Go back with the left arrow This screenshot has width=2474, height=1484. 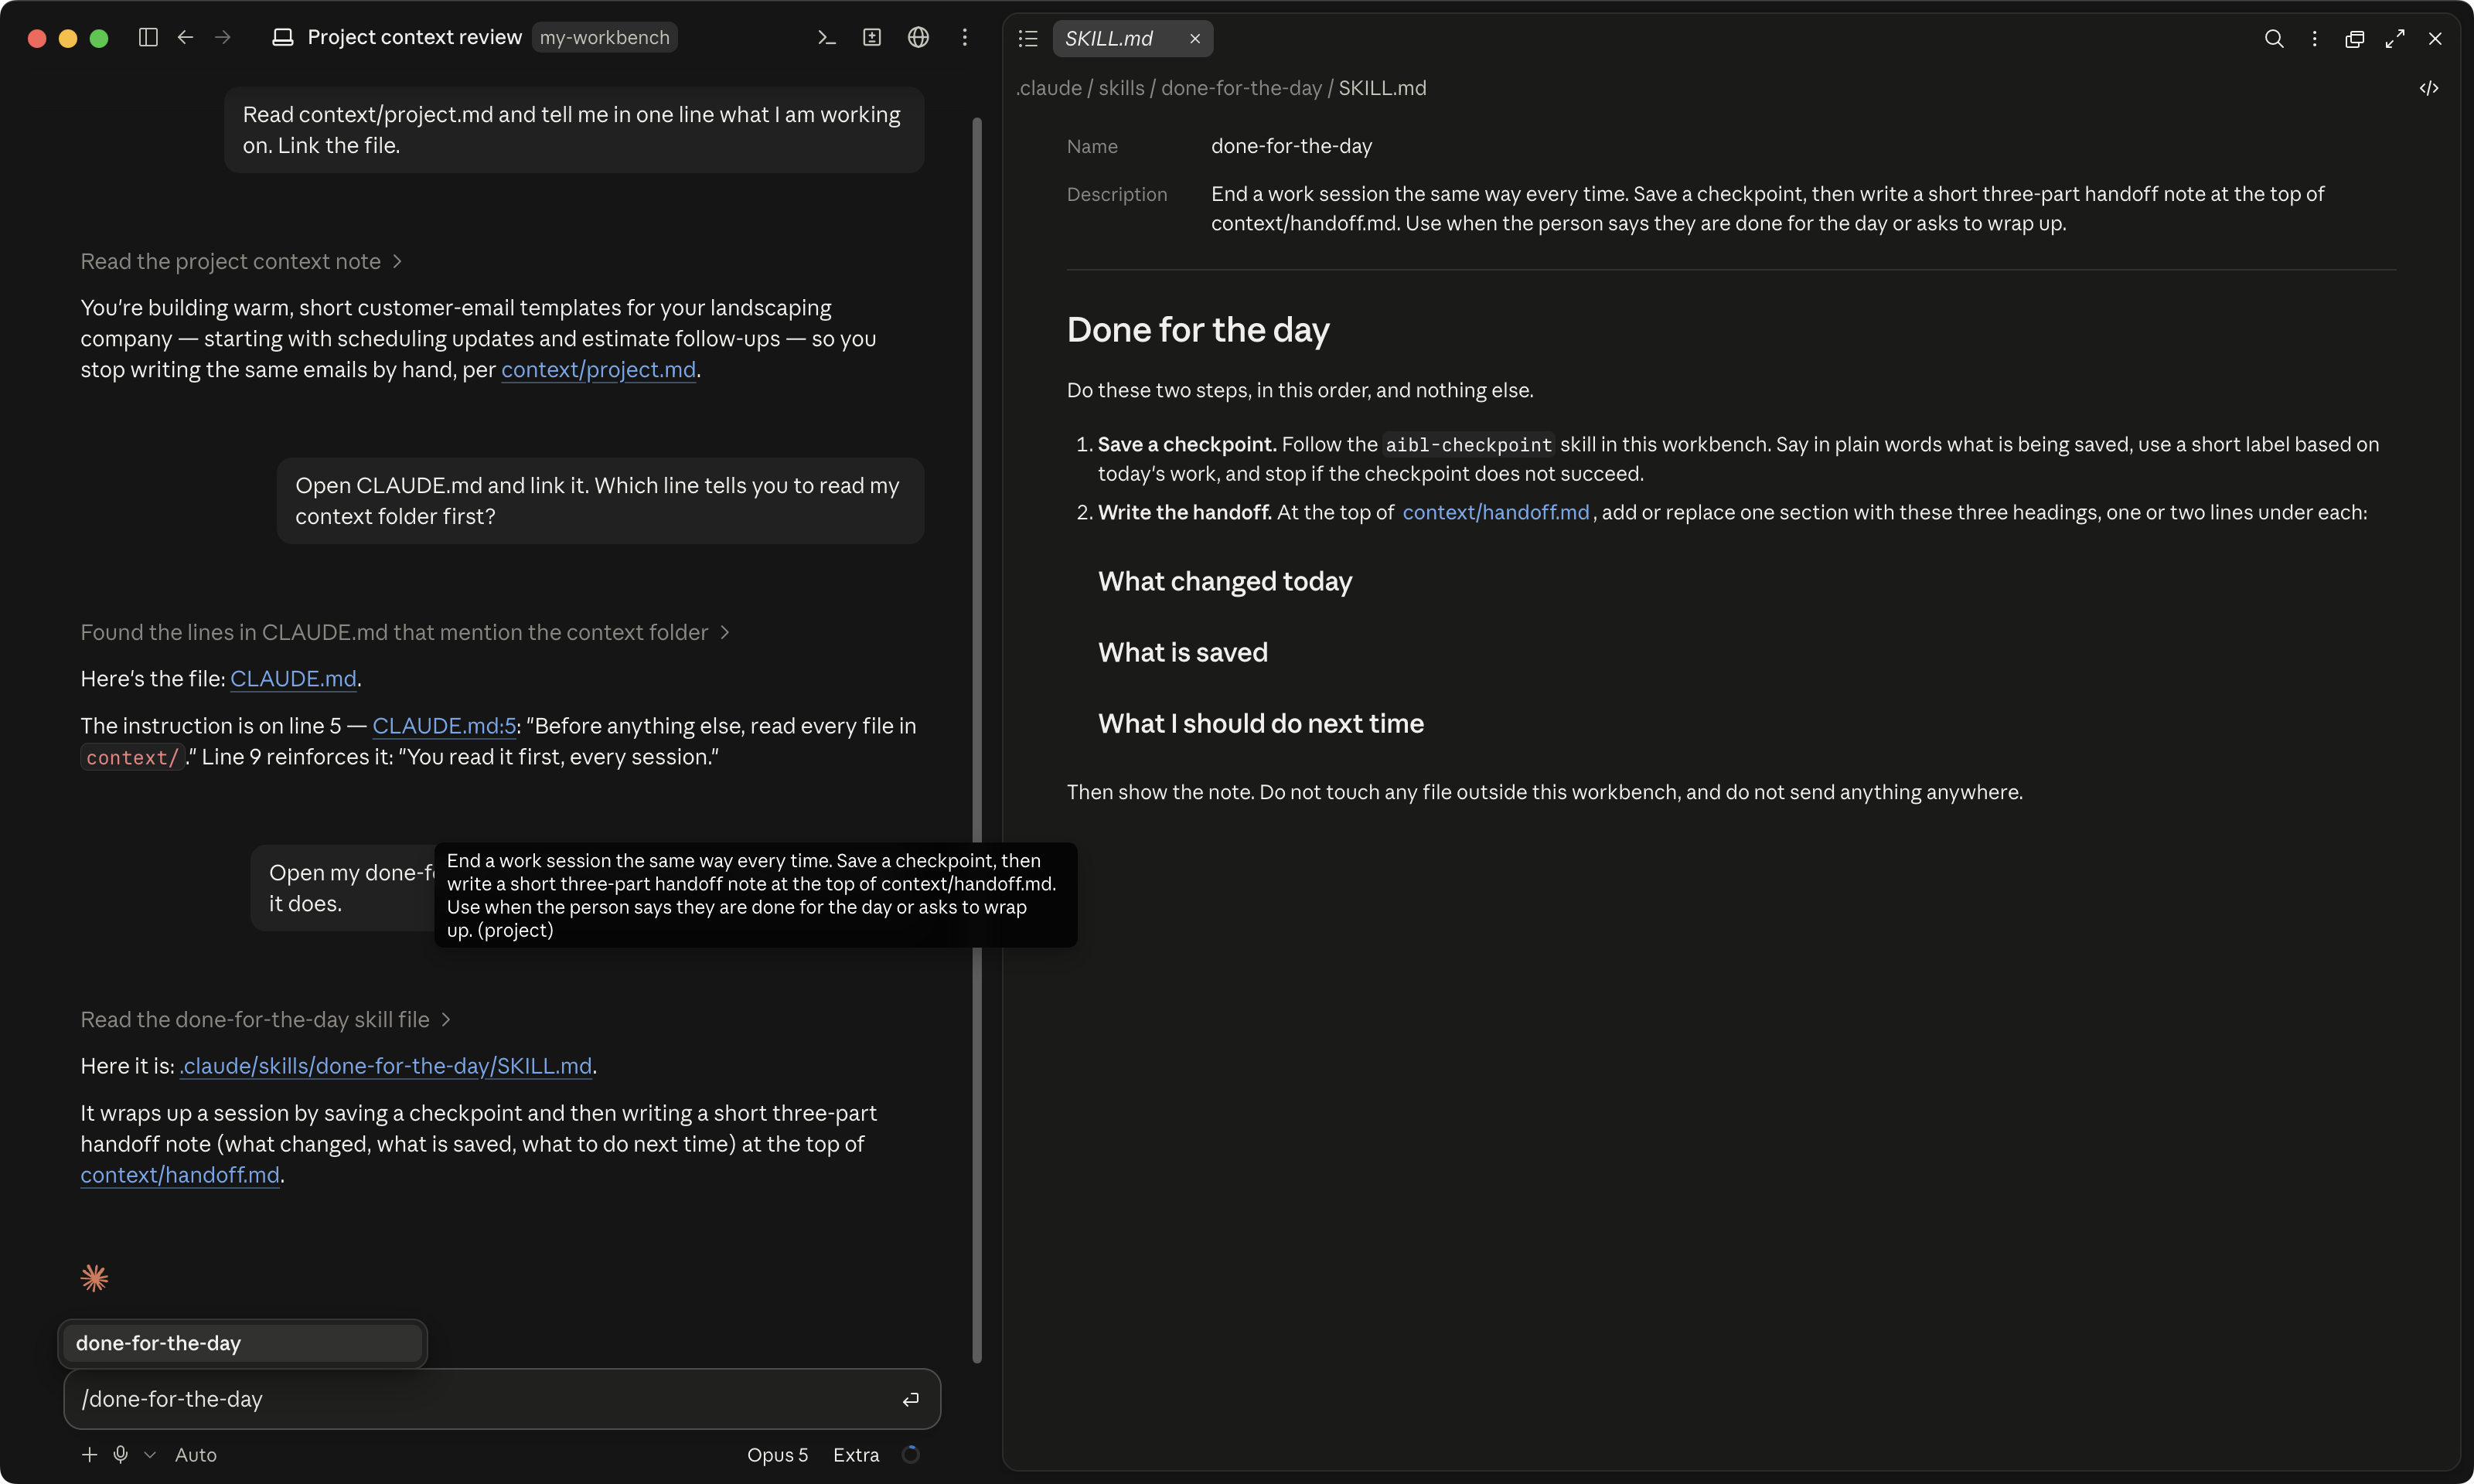coord(185,37)
